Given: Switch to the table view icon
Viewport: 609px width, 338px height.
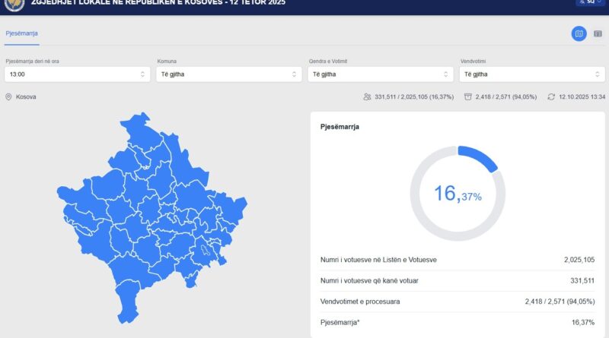Looking at the screenshot, I should point(598,33).
